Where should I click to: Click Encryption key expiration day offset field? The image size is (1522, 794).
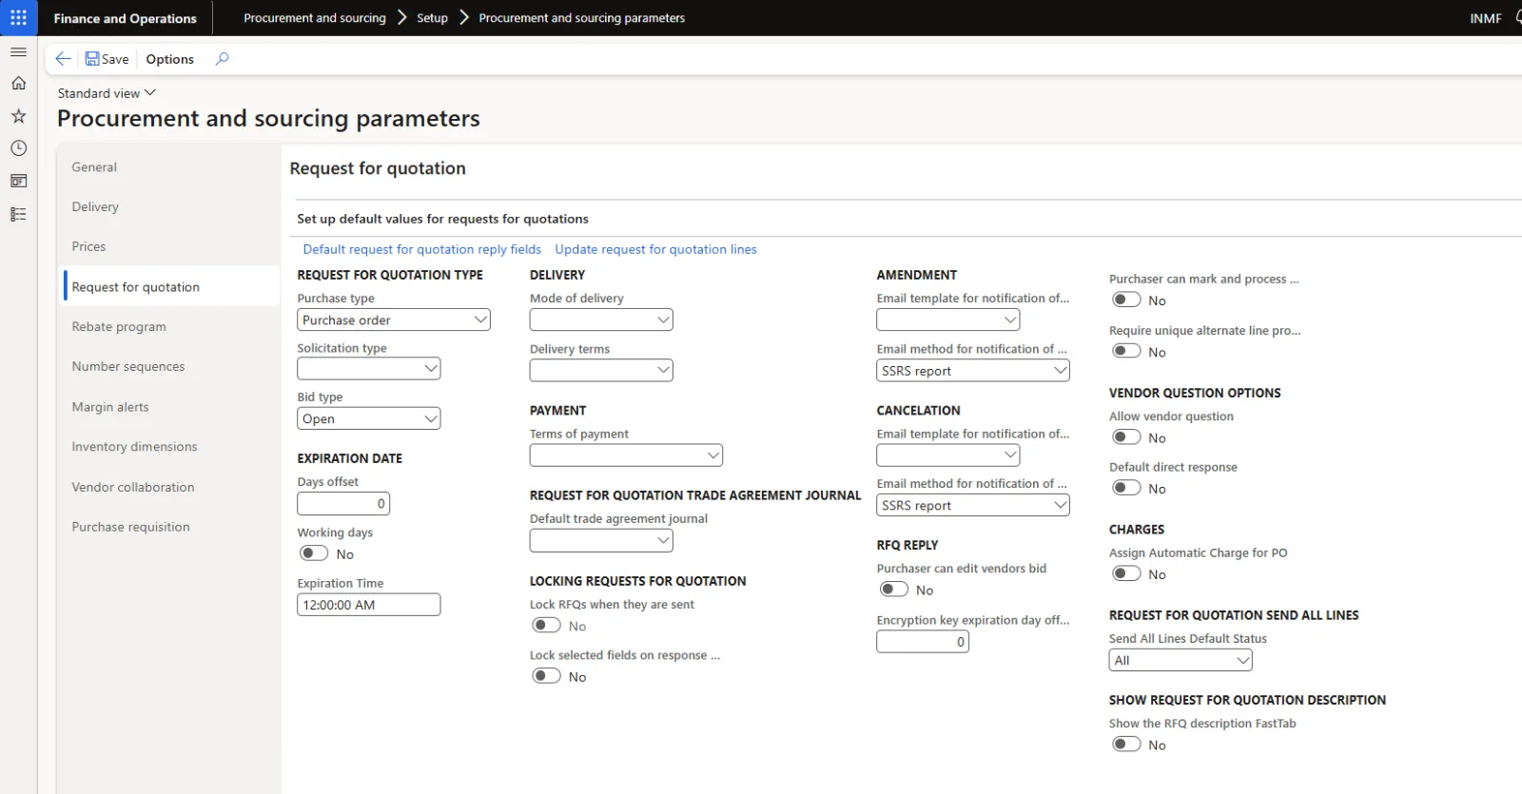[923, 642]
